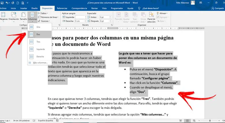Switch to Print Layout view
The height and width of the screenshot is (123, 225).
[x=187, y=121]
